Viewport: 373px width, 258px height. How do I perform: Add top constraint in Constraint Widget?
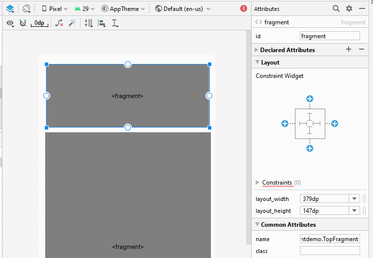click(310, 99)
